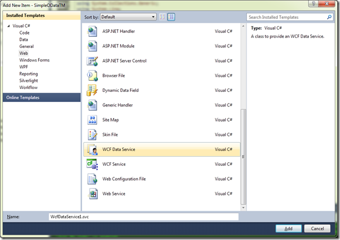Select the Windows Forms category

click(34, 60)
